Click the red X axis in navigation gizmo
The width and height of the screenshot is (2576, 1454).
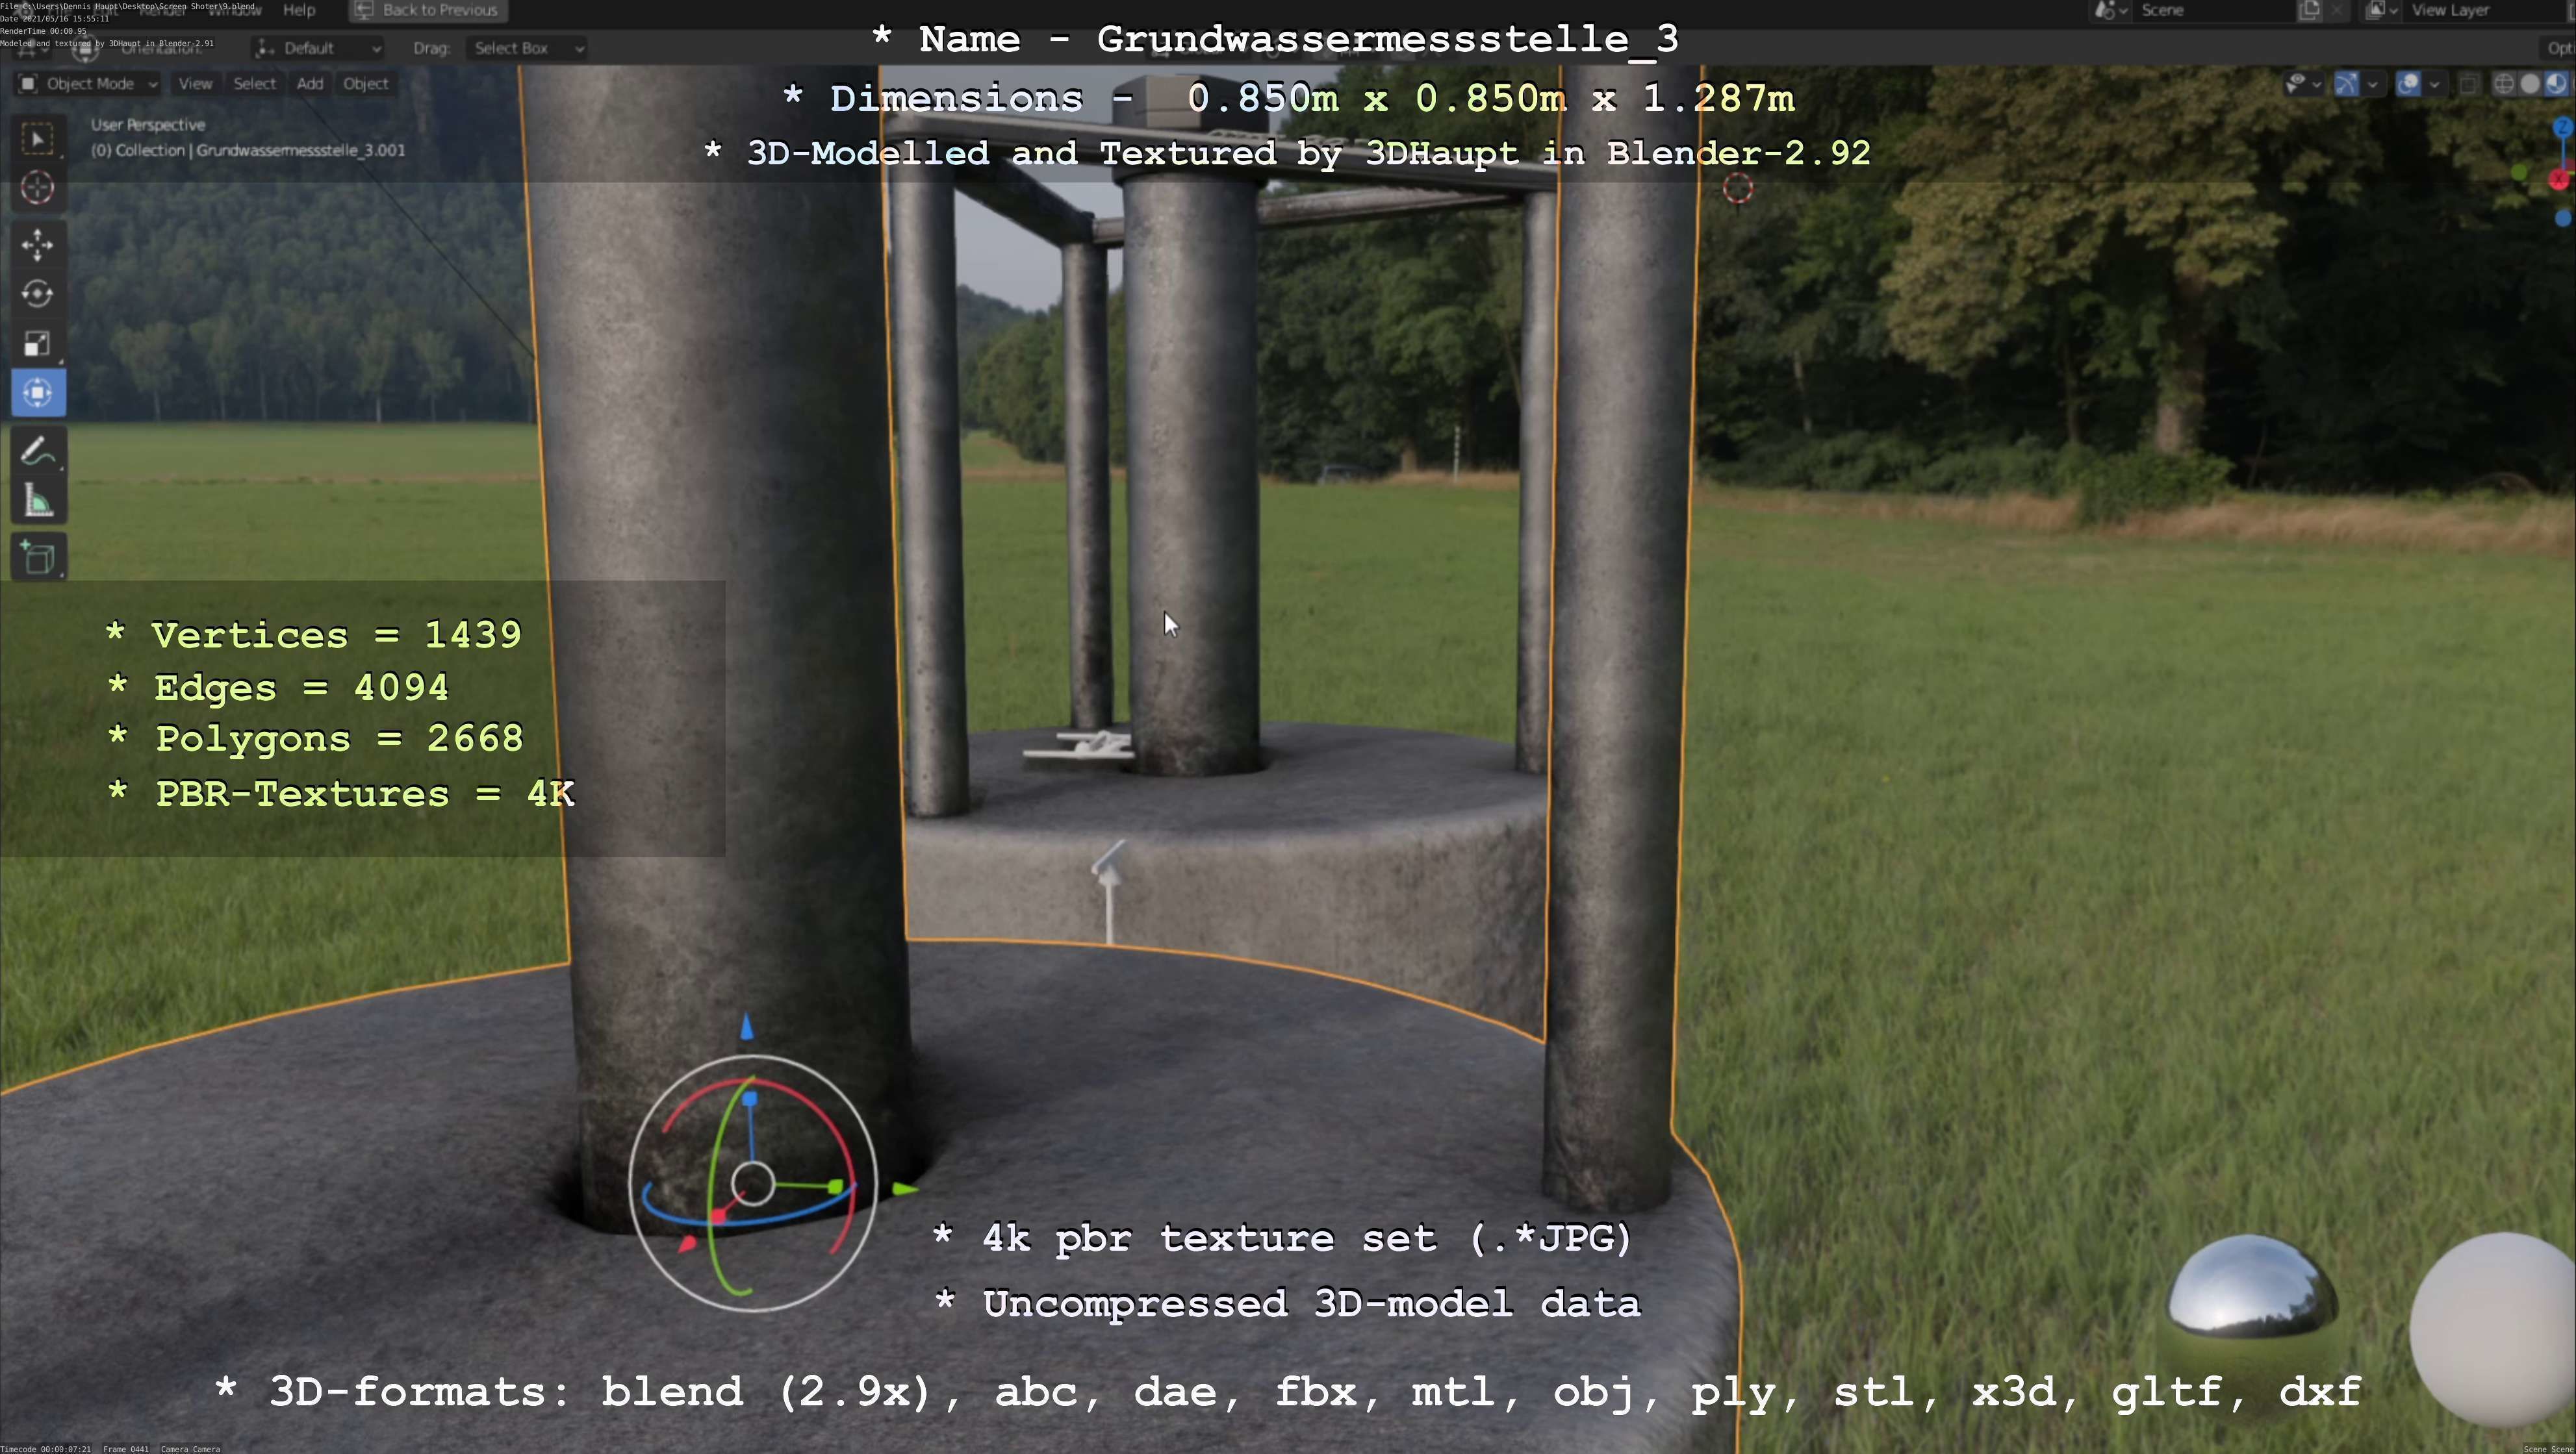click(x=2559, y=180)
